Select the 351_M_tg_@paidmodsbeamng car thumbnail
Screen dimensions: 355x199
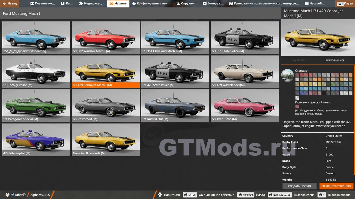(x=36, y=38)
